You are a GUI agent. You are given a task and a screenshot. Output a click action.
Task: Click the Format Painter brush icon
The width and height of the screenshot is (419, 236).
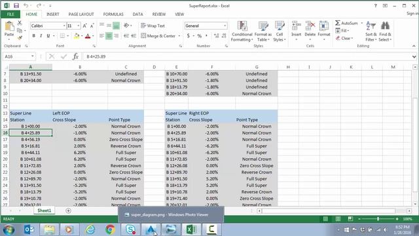point(20,38)
